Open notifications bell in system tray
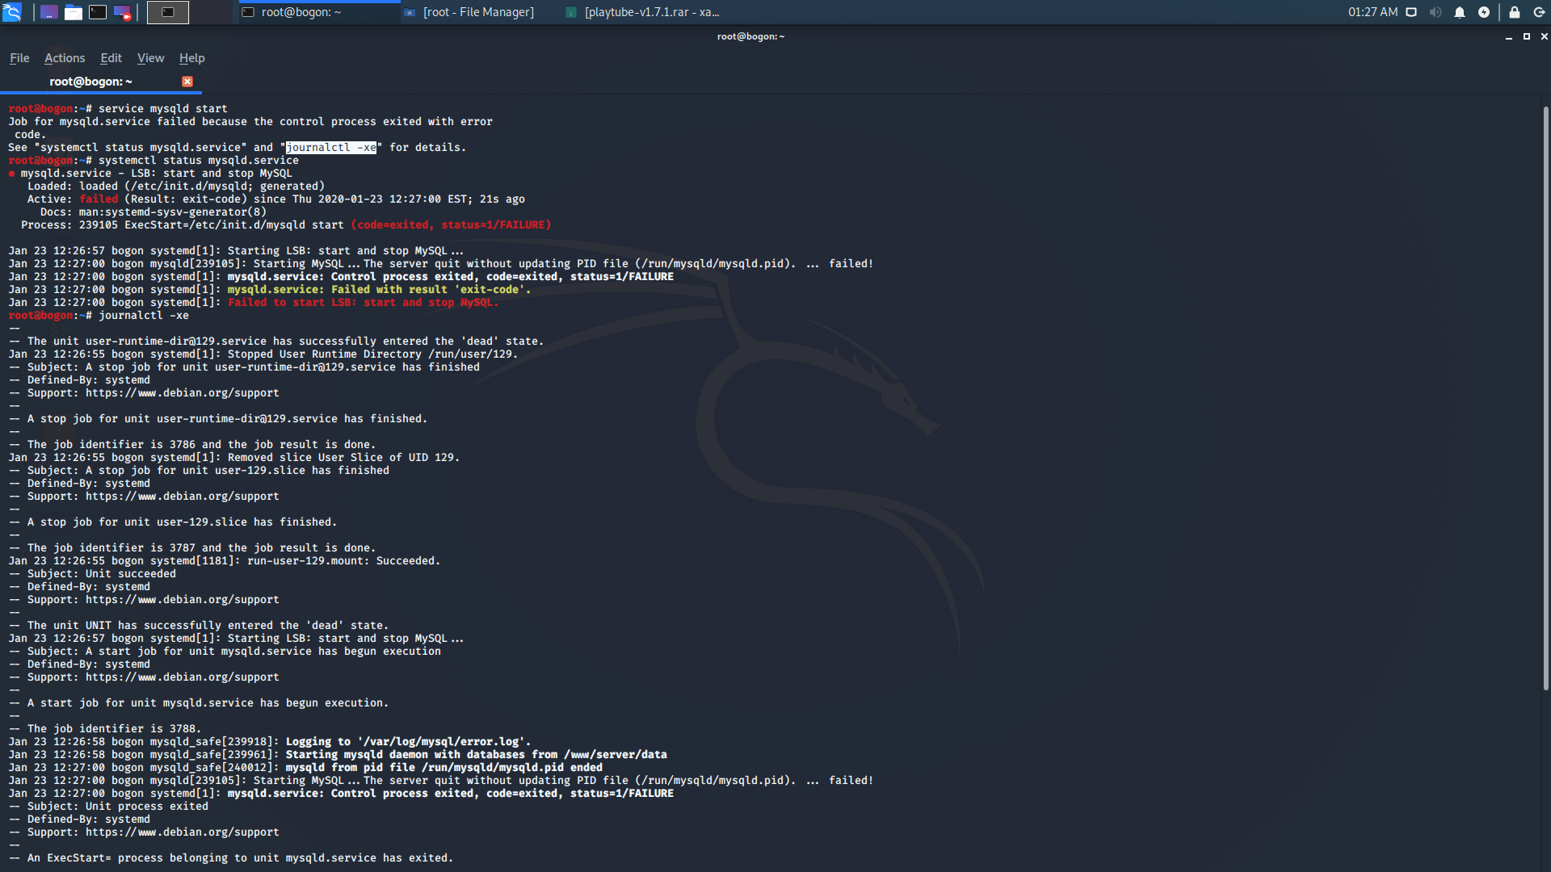Image resolution: width=1551 pixels, height=872 pixels. pyautogui.click(x=1460, y=12)
